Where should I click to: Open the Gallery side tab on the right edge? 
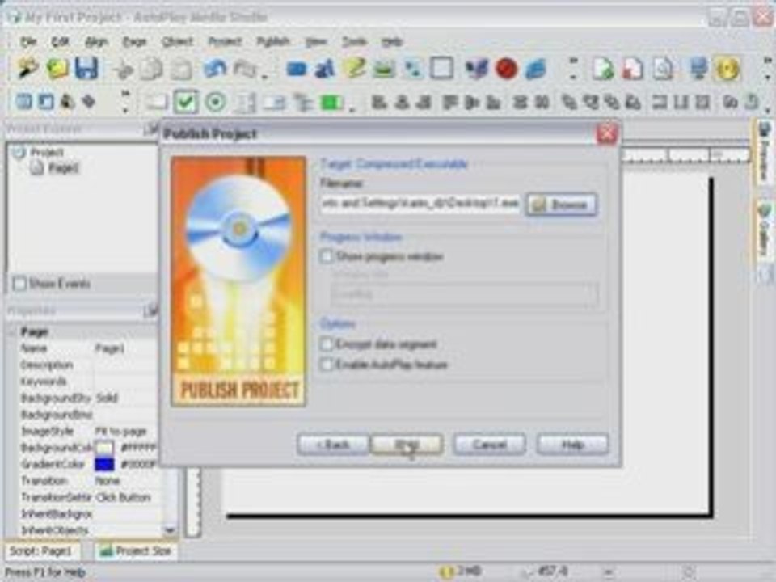tap(765, 232)
